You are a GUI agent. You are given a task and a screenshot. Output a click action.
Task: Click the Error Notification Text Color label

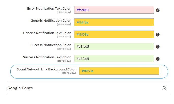(x=49, y=9)
